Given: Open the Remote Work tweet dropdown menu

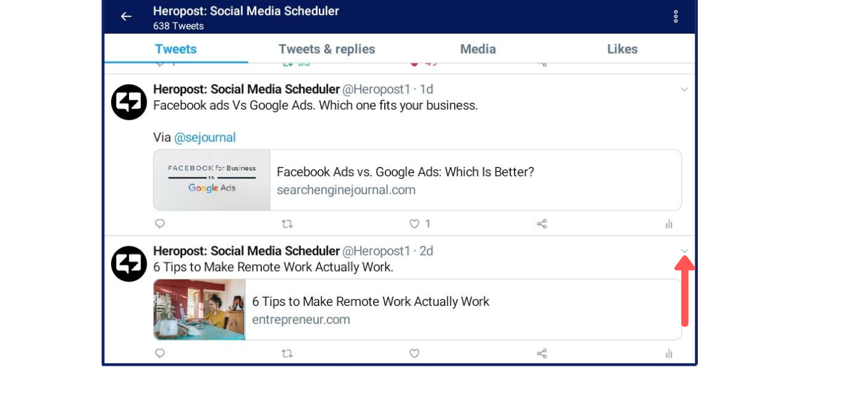Looking at the screenshot, I should pos(685,252).
